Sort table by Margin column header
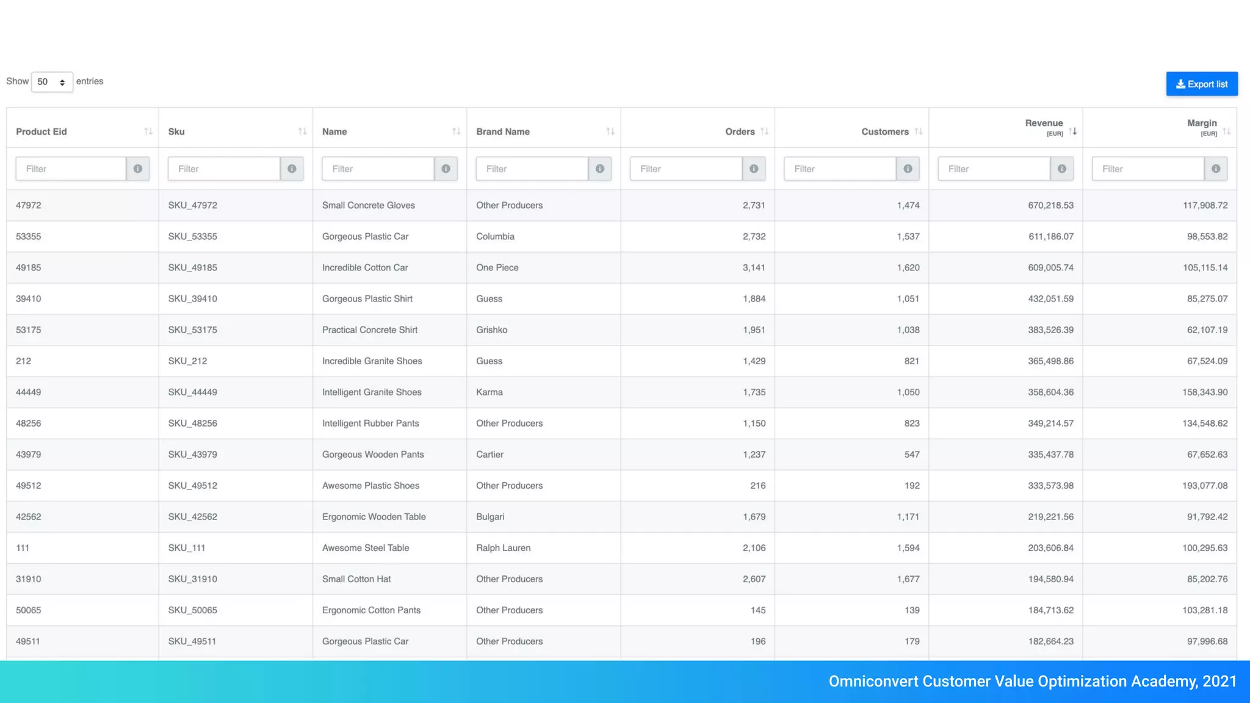 [x=1201, y=123]
